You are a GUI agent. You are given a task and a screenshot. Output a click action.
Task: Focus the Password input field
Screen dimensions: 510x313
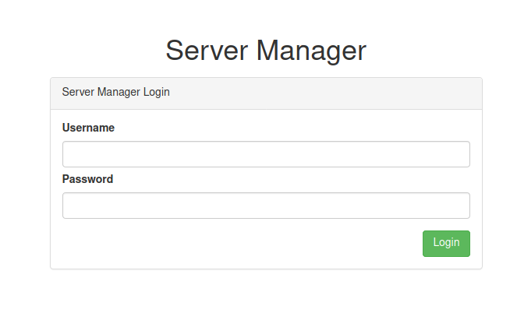point(266,206)
